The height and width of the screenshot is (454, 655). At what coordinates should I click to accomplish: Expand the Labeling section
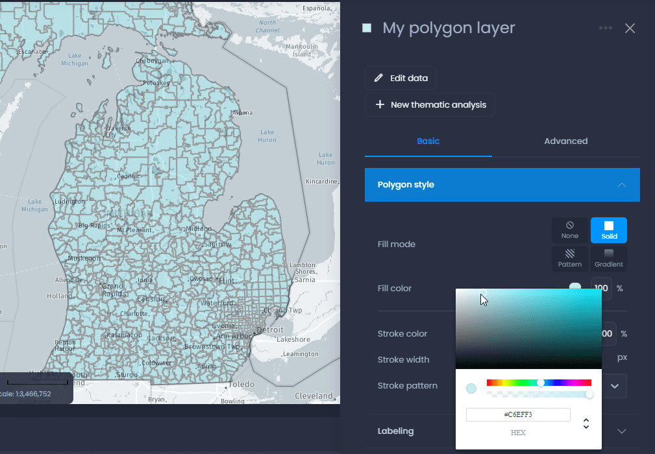pos(502,431)
